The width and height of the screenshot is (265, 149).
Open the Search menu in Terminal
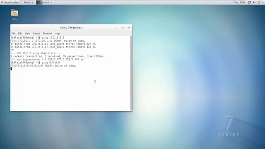36,34
